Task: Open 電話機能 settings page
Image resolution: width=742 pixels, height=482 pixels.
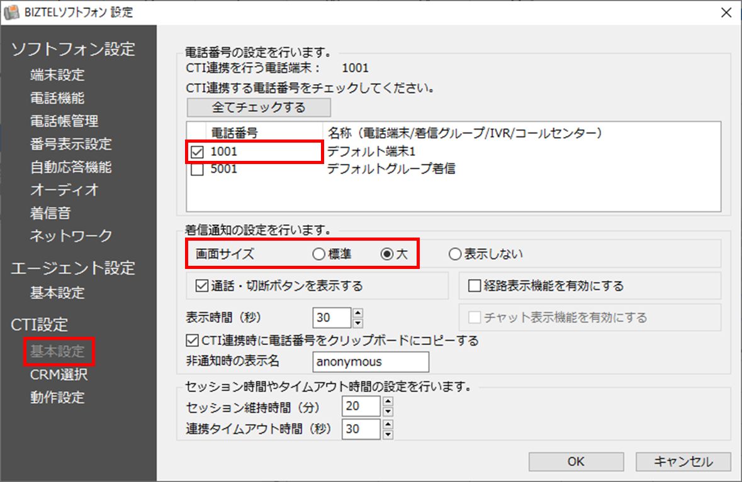Action: 57,98
